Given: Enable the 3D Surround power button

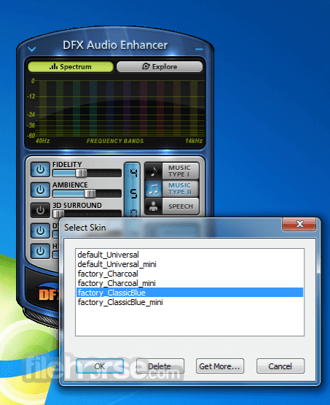Looking at the screenshot, I should 40,210.
